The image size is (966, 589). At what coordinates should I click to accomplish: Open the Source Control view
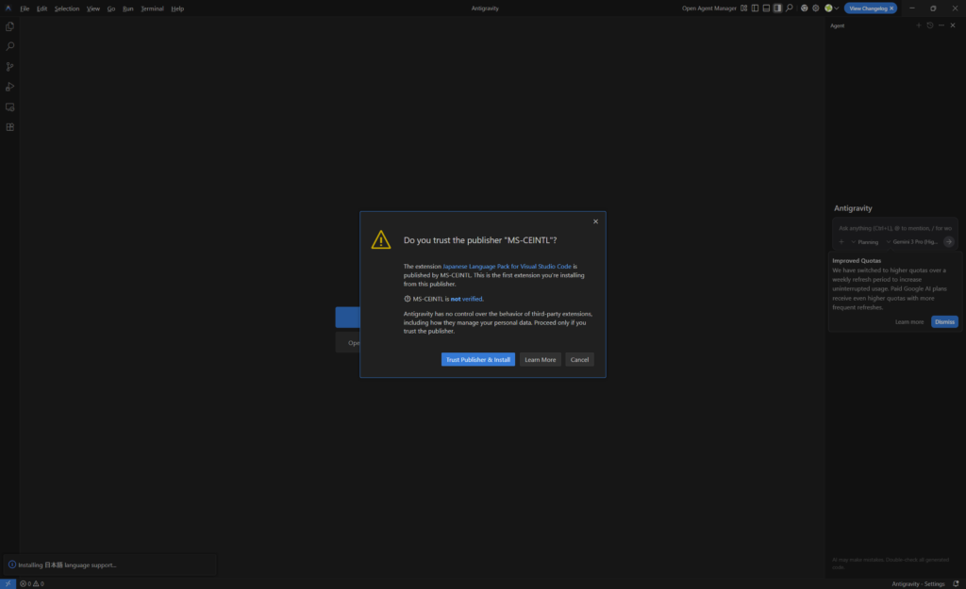10,67
